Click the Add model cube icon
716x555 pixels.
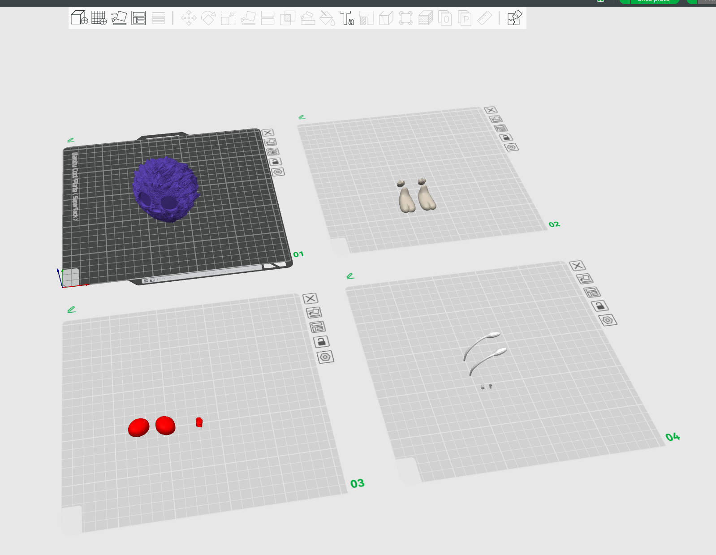pos(79,18)
